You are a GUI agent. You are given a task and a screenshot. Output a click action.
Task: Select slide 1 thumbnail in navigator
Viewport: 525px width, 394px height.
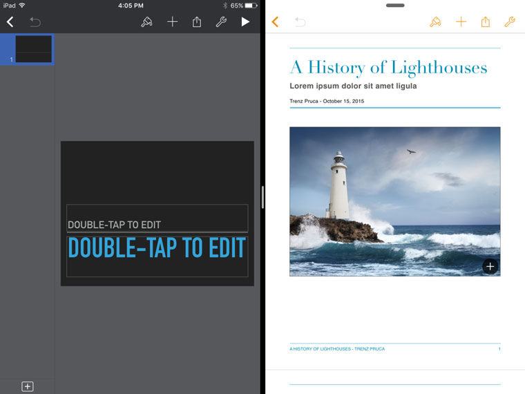click(x=33, y=49)
